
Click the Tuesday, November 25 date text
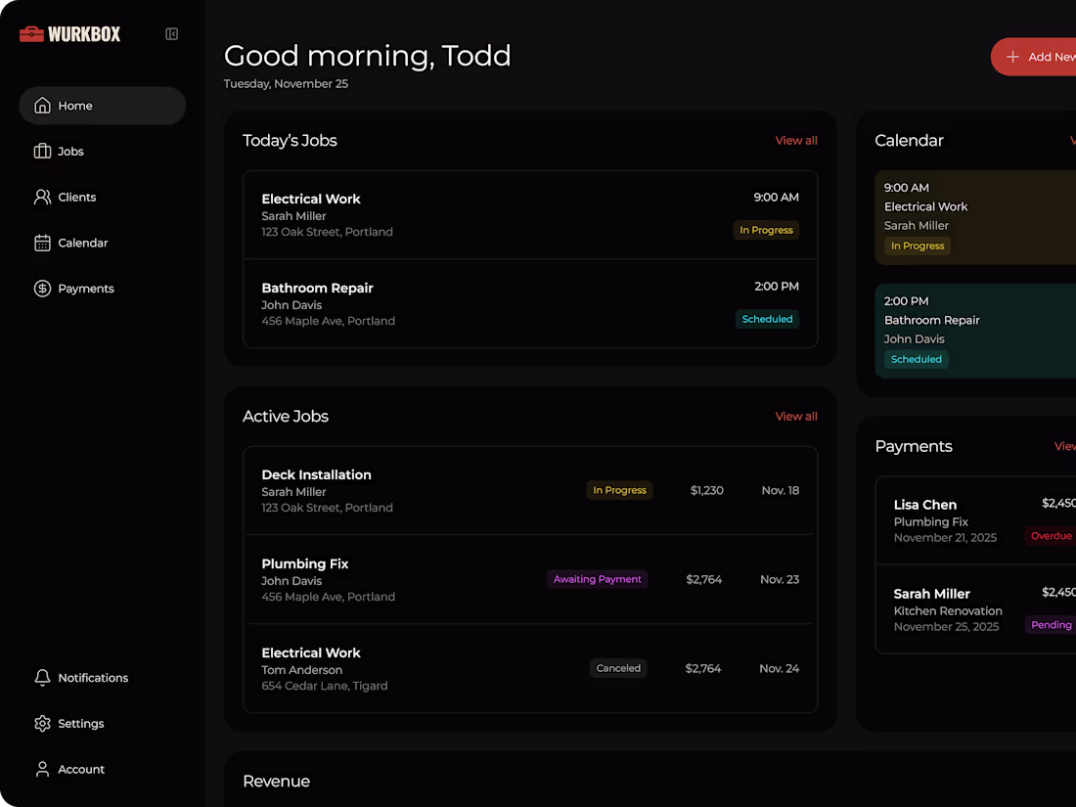[x=286, y=84]
